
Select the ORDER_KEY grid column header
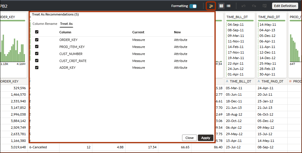point(14,81)
